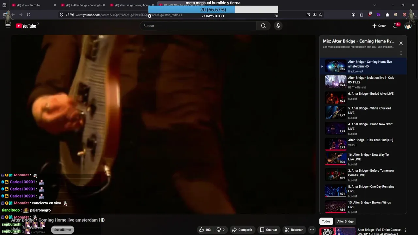This screenshot has width=418, height=235.
Task: Bookmark page with the star icon
Action: [x=321, y=15]
